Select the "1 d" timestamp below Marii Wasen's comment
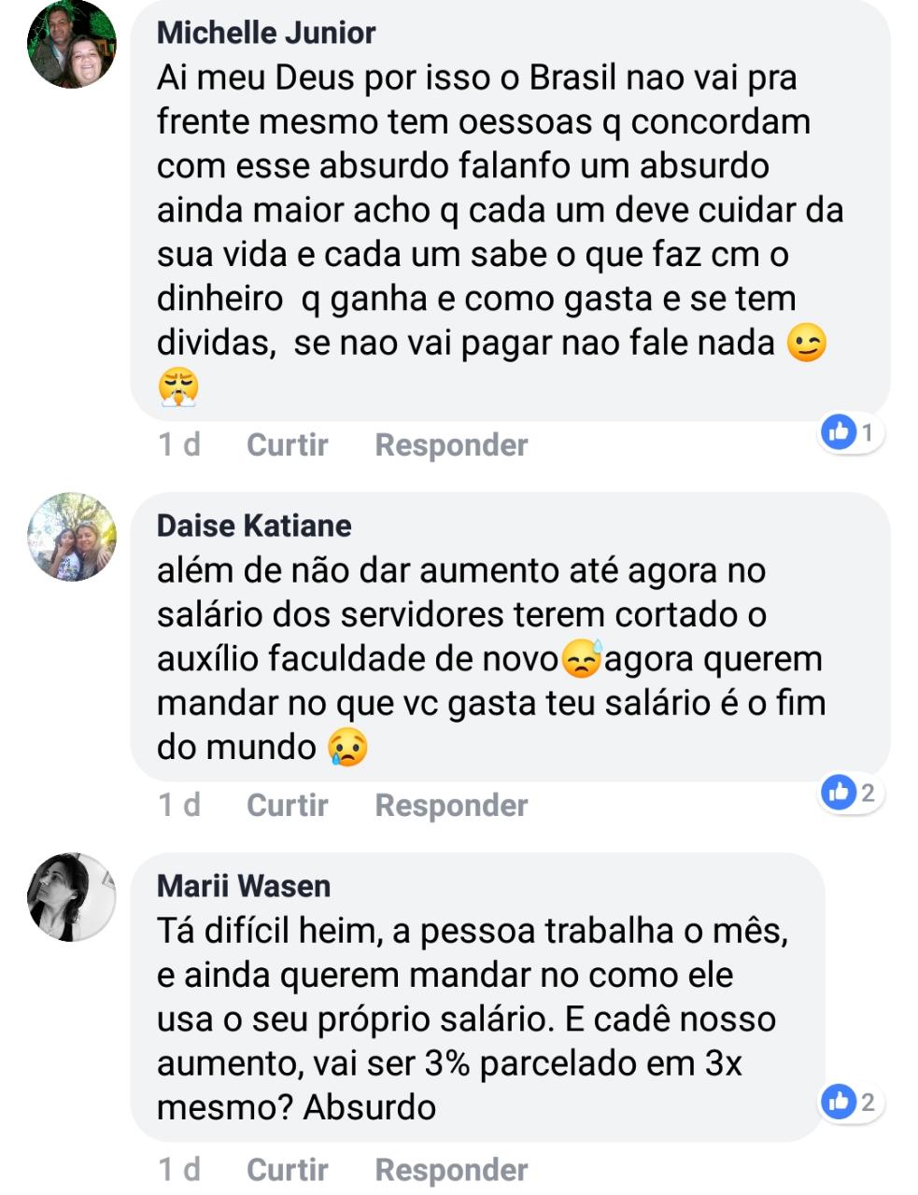The height and width of the screenshot is (1195, 918). pos(179,1169)
